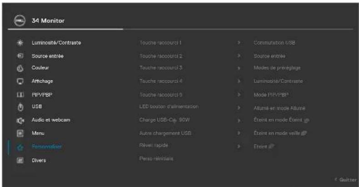The width and height of the screenshot is (359, 187).
Task: Expand arrow for LED bouton d'alimentation
Action: tap(239, 108)
